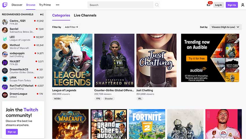Click the Shooter tag
The height and width of the screenshot is (139, 246).
click(x=109, y=99)
